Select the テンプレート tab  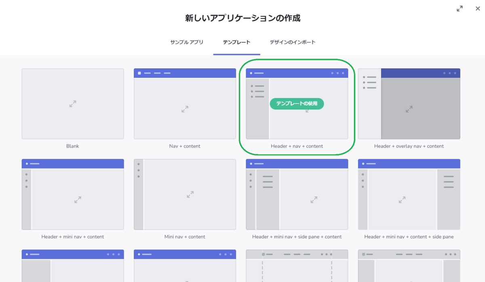click(x=237, y=42)
